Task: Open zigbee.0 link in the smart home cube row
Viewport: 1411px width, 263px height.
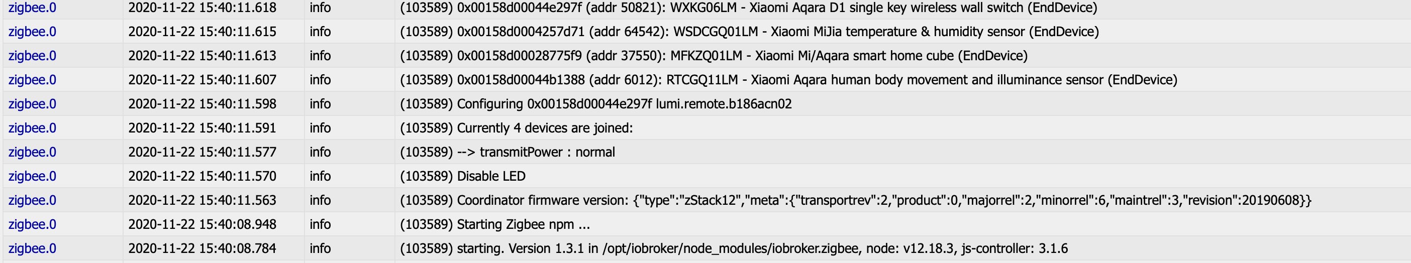Action: click(x=32, y=56)
